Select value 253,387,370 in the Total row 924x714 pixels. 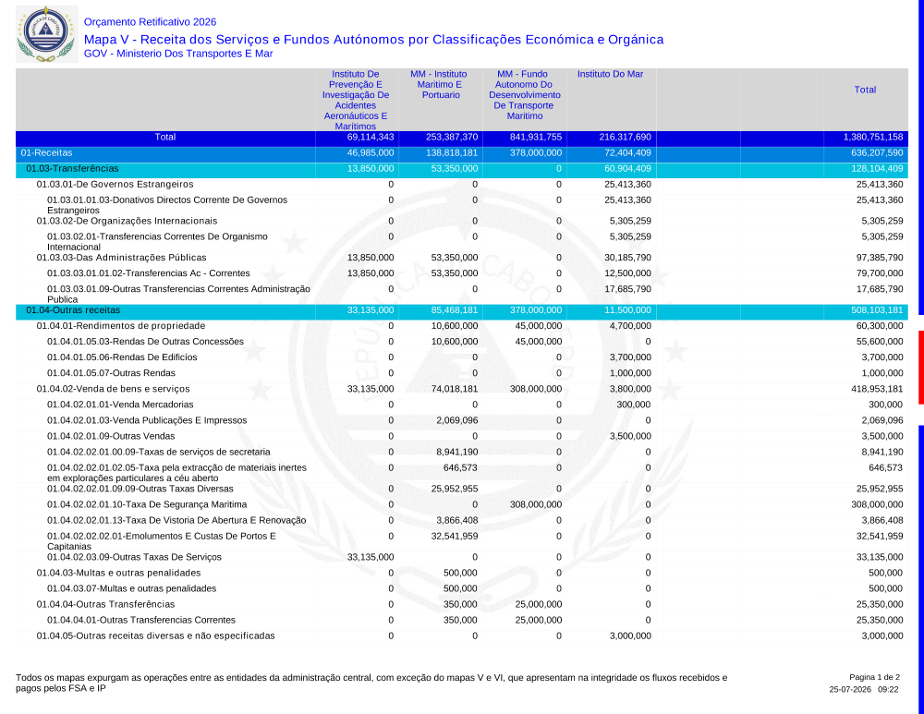[452, 138]
